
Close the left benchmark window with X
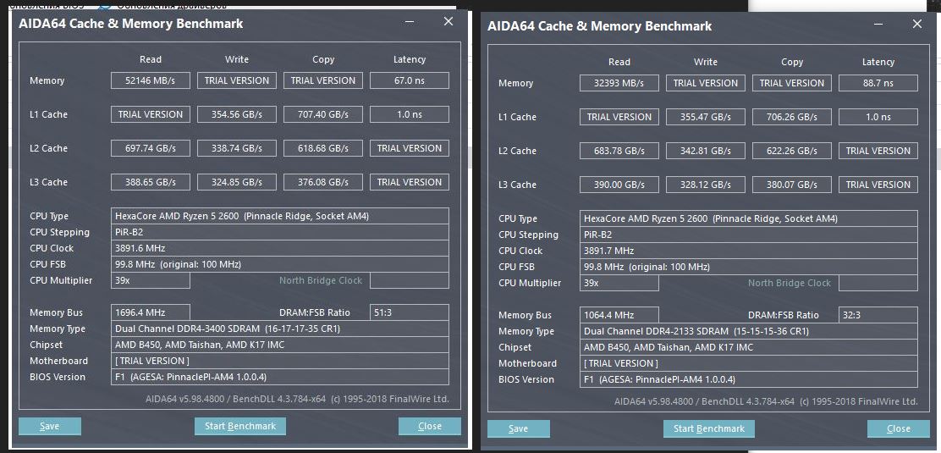tap(448, 22)
